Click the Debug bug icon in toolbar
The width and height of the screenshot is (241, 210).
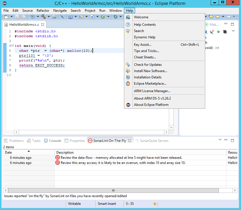pyautogui.click(x=115, y=17)
